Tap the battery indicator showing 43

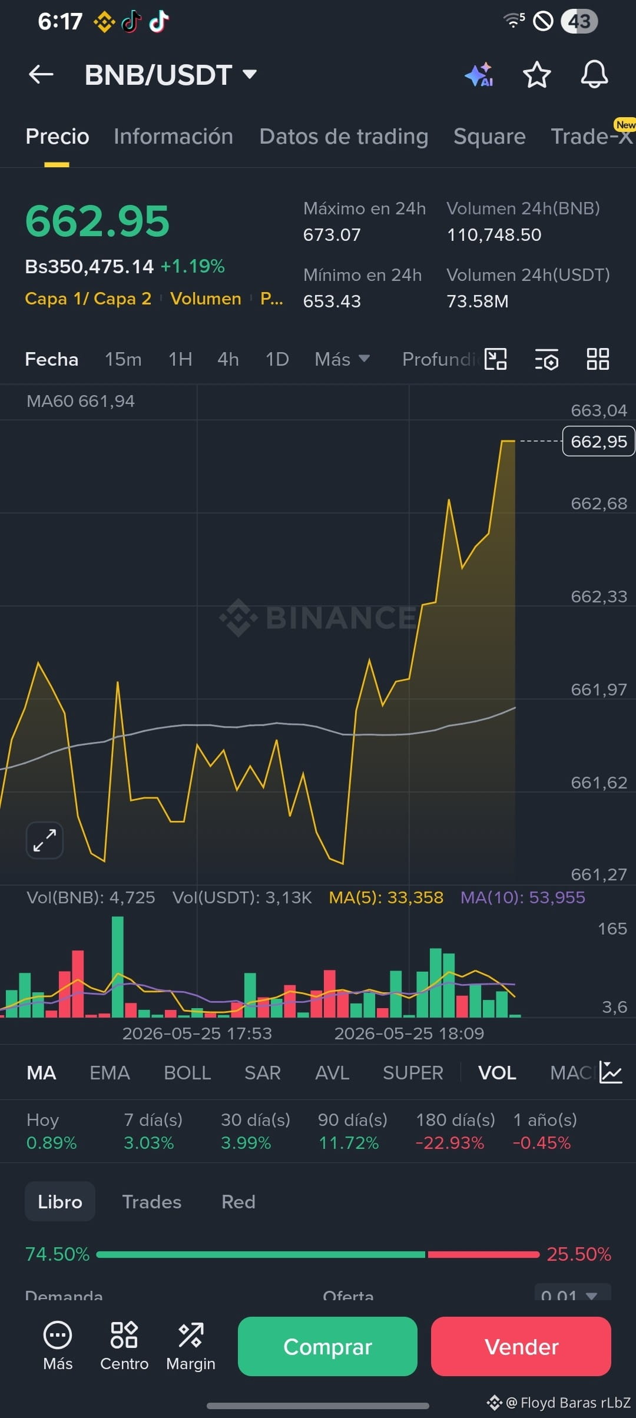point(579,22)
